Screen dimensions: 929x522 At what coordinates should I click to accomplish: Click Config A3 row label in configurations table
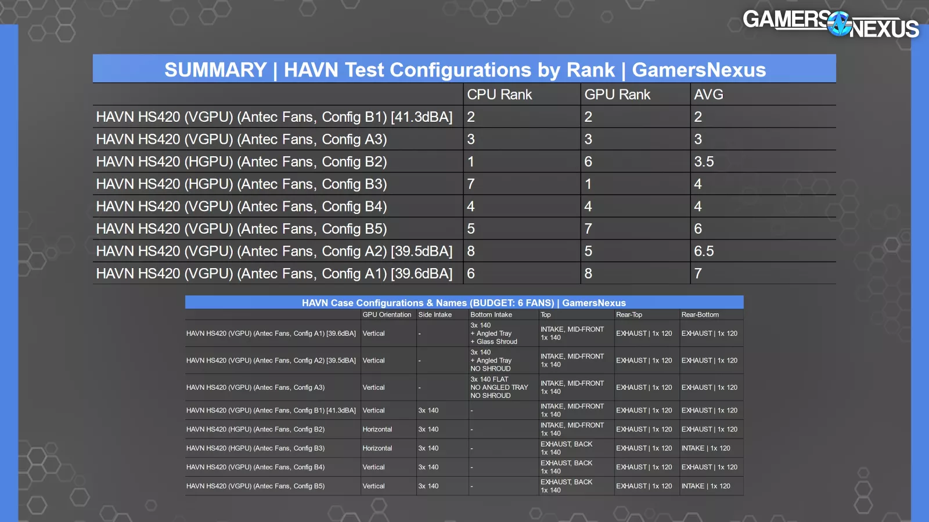255,387
